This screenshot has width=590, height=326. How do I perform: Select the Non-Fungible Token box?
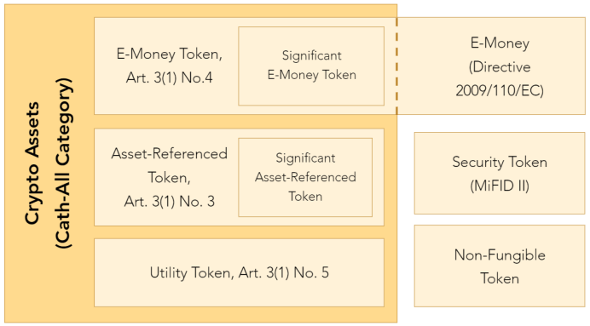coord(500,266)
